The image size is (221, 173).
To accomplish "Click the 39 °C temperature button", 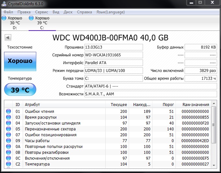I will [20, 90].
